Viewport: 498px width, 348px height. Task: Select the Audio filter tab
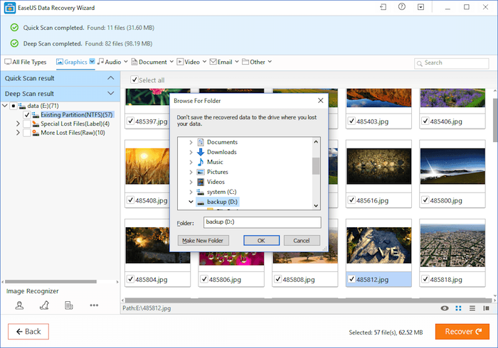click(x=110, y=62)
